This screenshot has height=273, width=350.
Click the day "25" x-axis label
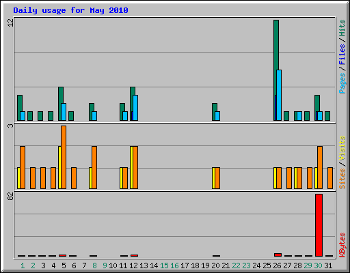(x=267, y=265)
